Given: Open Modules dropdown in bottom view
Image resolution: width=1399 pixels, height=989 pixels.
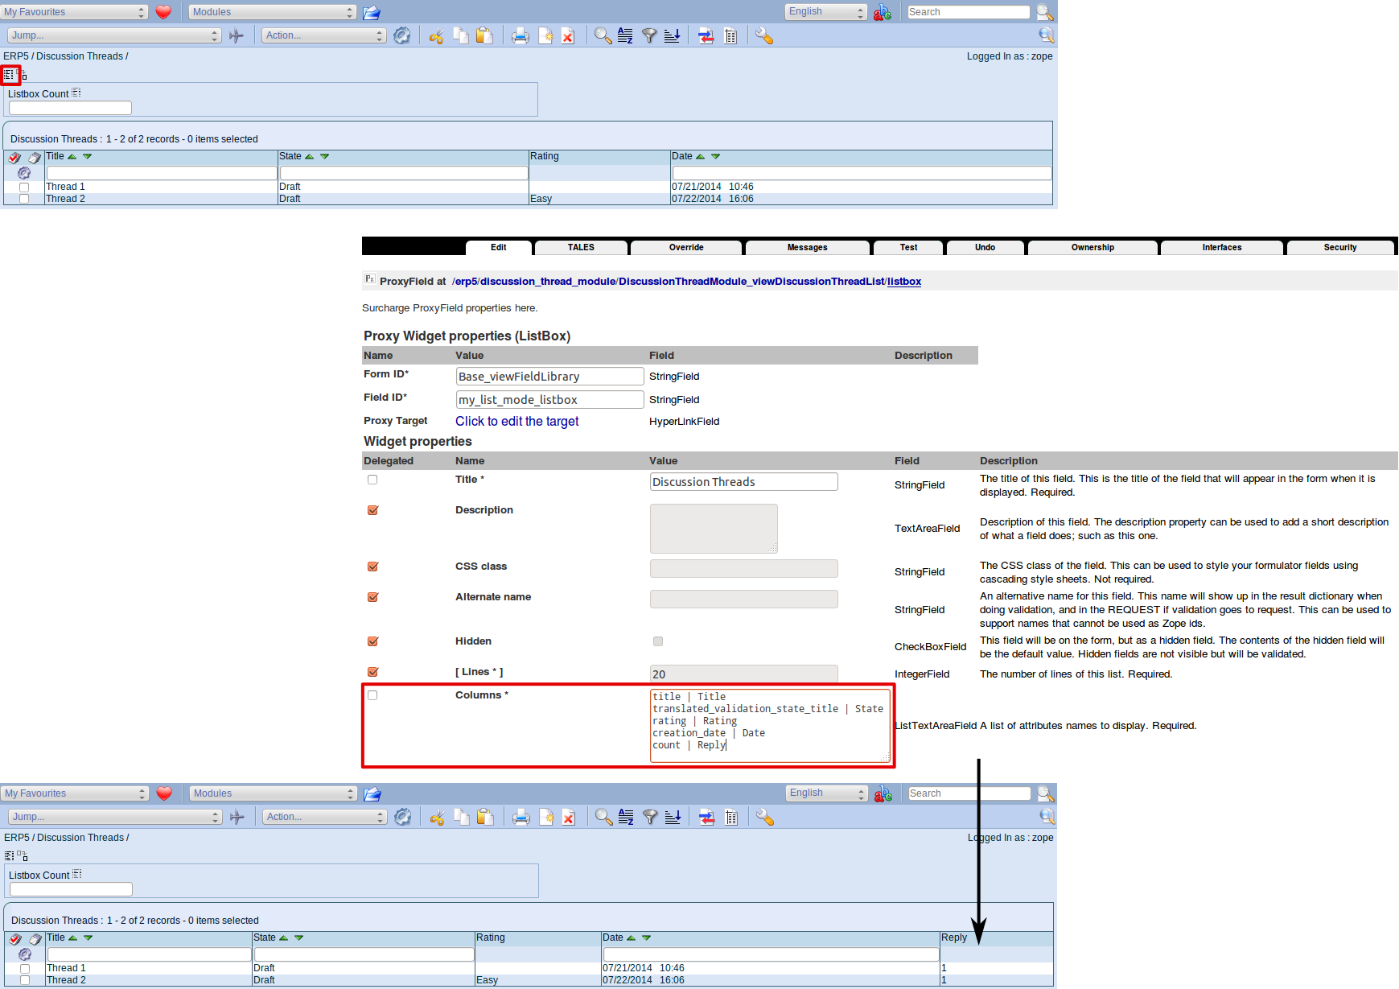Looking at the screenshot, I should point(274,793).
